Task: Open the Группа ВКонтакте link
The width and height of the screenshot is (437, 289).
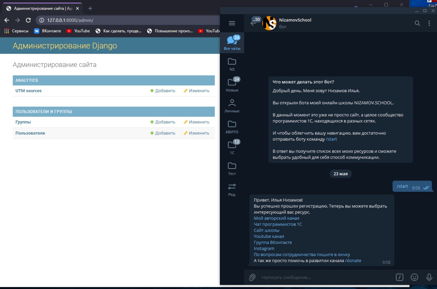Action: click(x=273, y=243)
